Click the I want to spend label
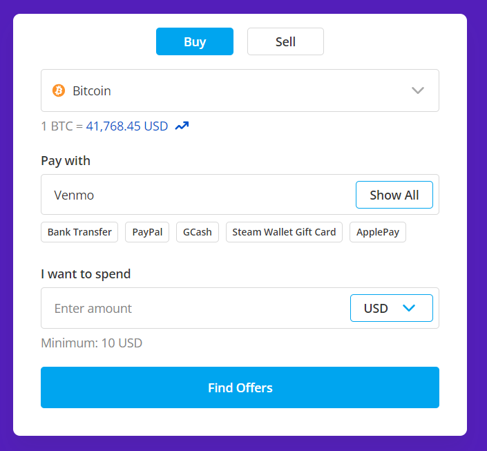 [x=86, y=274]
